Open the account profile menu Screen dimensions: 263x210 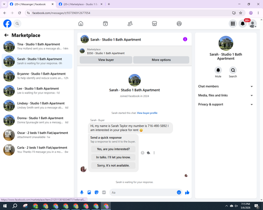point(252,24)
